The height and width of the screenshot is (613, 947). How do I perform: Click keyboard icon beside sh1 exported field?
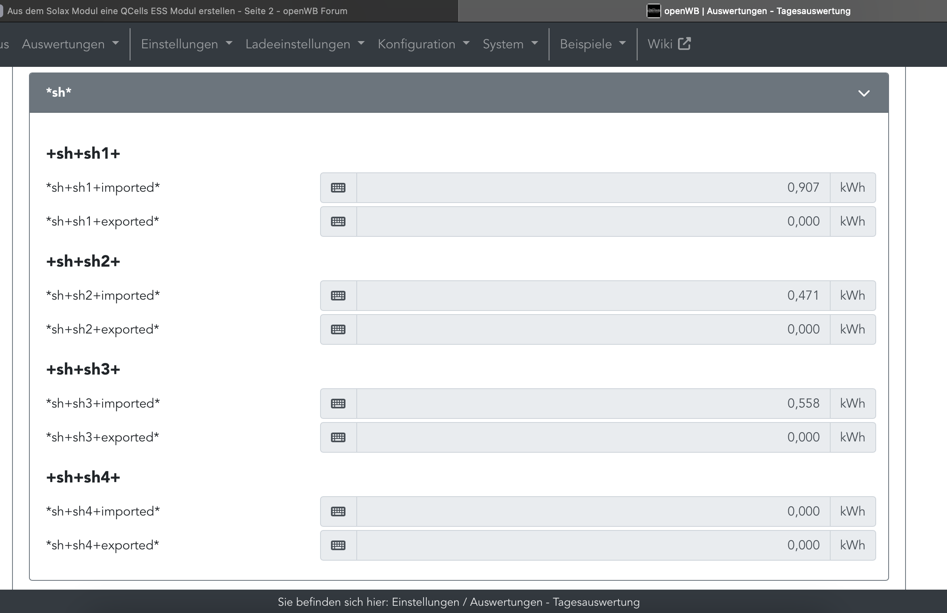pyautogui.click(x=338, y=222)
